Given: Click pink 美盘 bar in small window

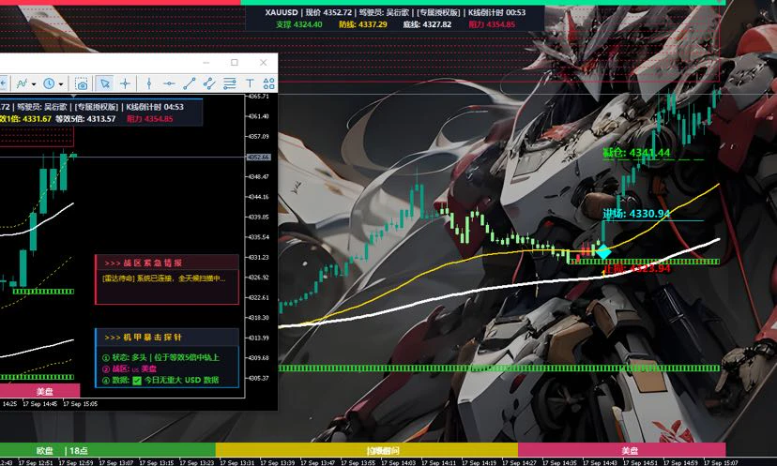Looking at the screenshot, I should pos(39,391).
